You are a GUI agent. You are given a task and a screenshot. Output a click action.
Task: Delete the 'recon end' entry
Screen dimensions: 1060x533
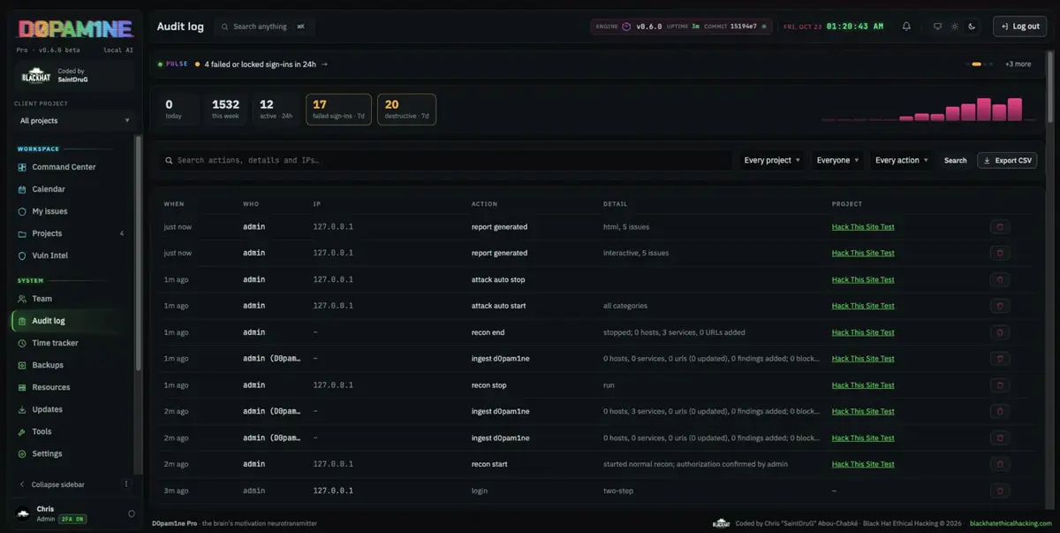tap(1000, 332)
